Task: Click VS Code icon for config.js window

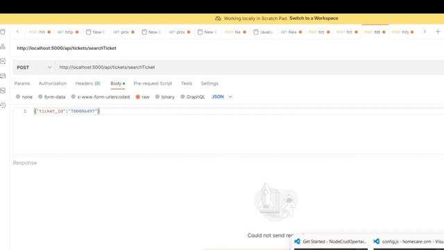Action: click(x=376, y=242)
